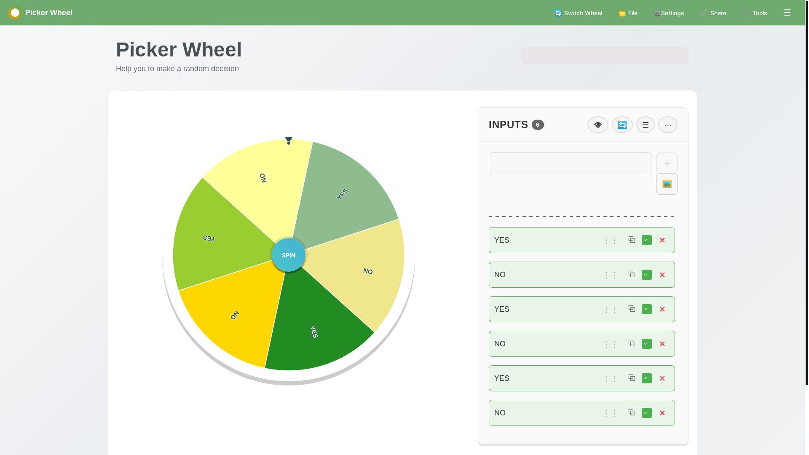Open the Share menu

pyautogui.click(x=714, y=13)
